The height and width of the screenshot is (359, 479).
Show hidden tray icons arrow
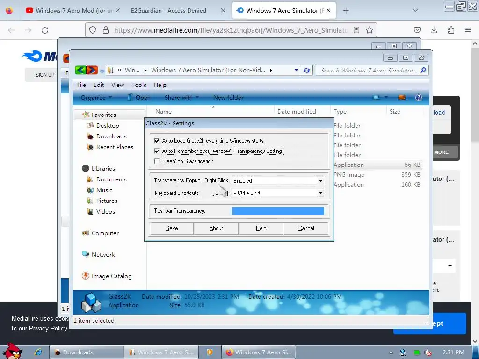pyautogui.click(x=391, y=352)
